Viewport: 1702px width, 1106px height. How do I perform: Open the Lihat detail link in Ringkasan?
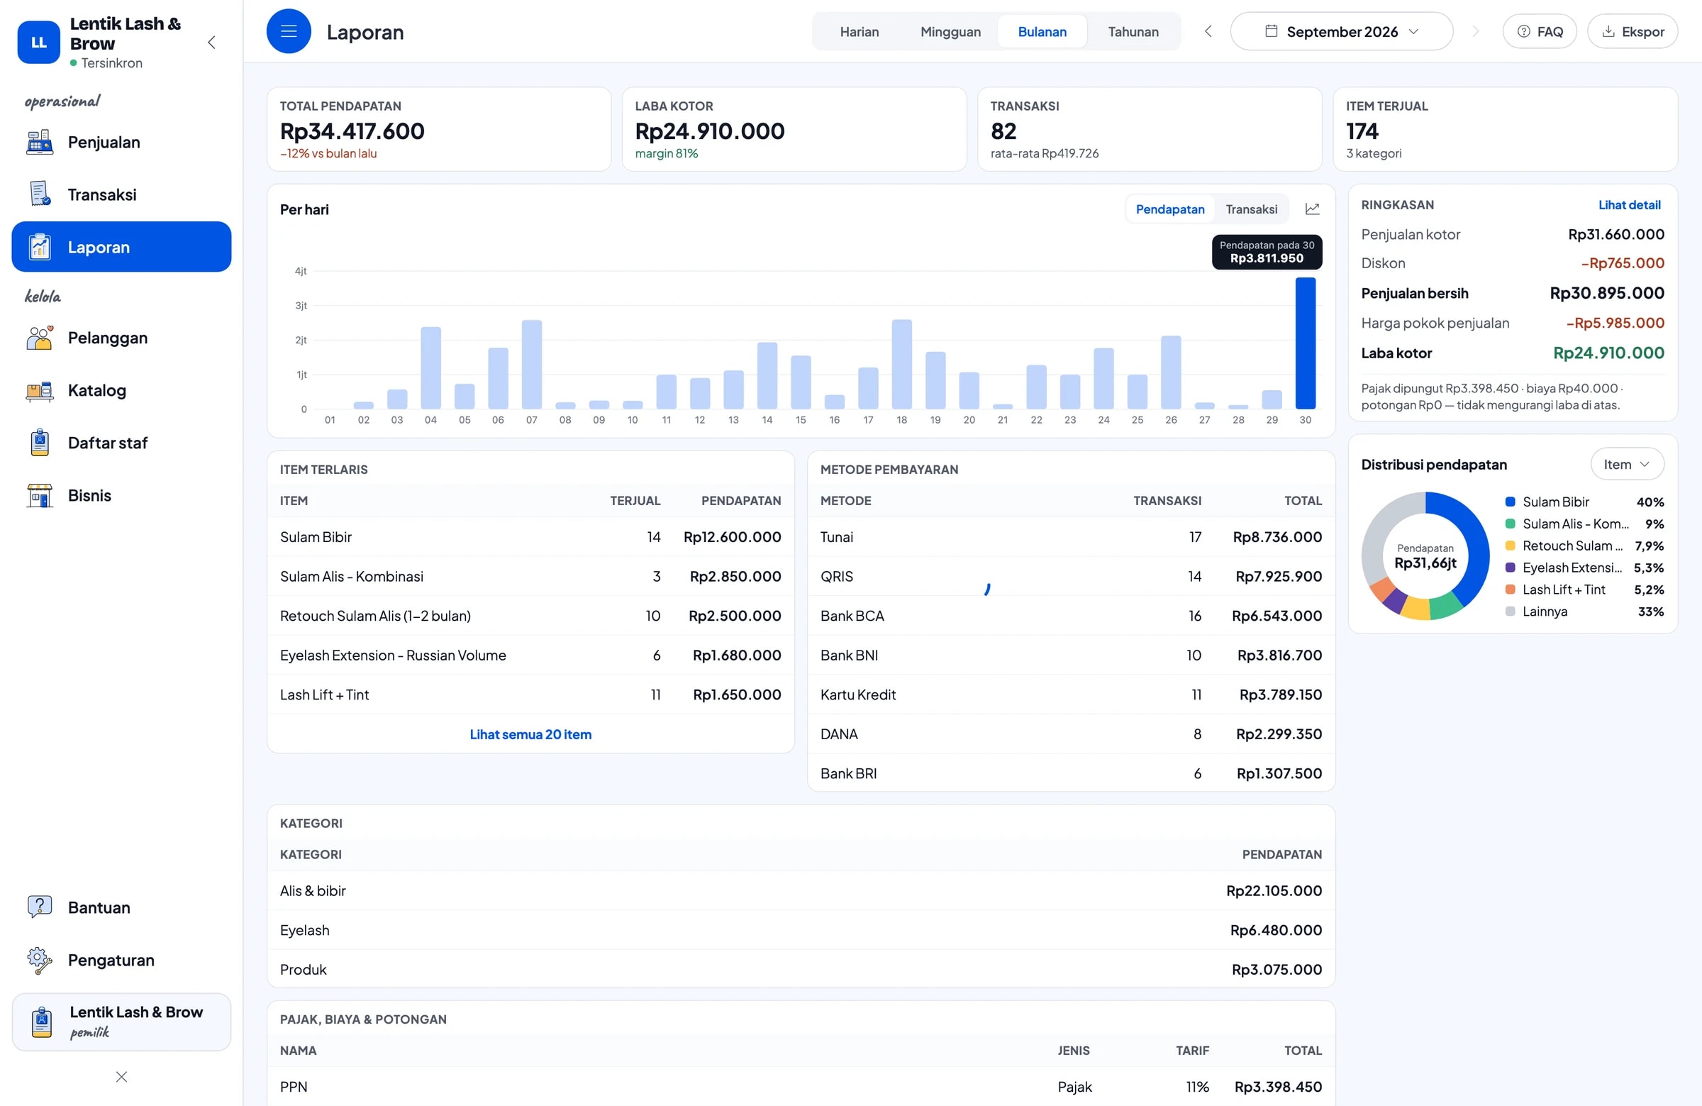(1629, 204)
